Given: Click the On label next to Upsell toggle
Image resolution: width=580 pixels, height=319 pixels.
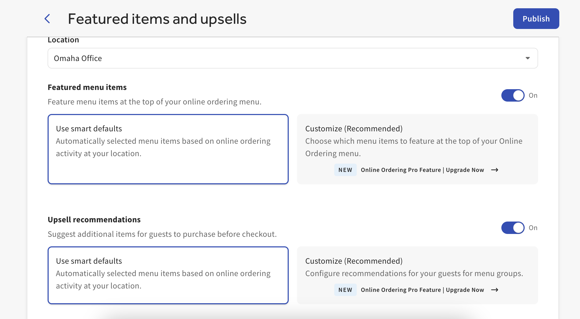Looking at the screenshot, I should coord(533,228).
